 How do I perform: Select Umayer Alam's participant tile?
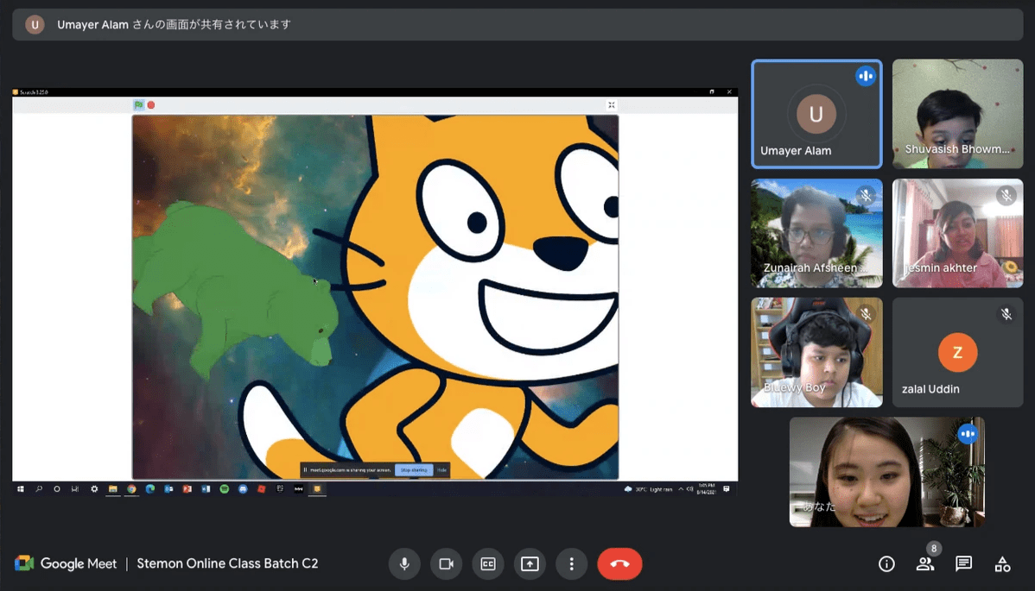(x=816, y=114)
